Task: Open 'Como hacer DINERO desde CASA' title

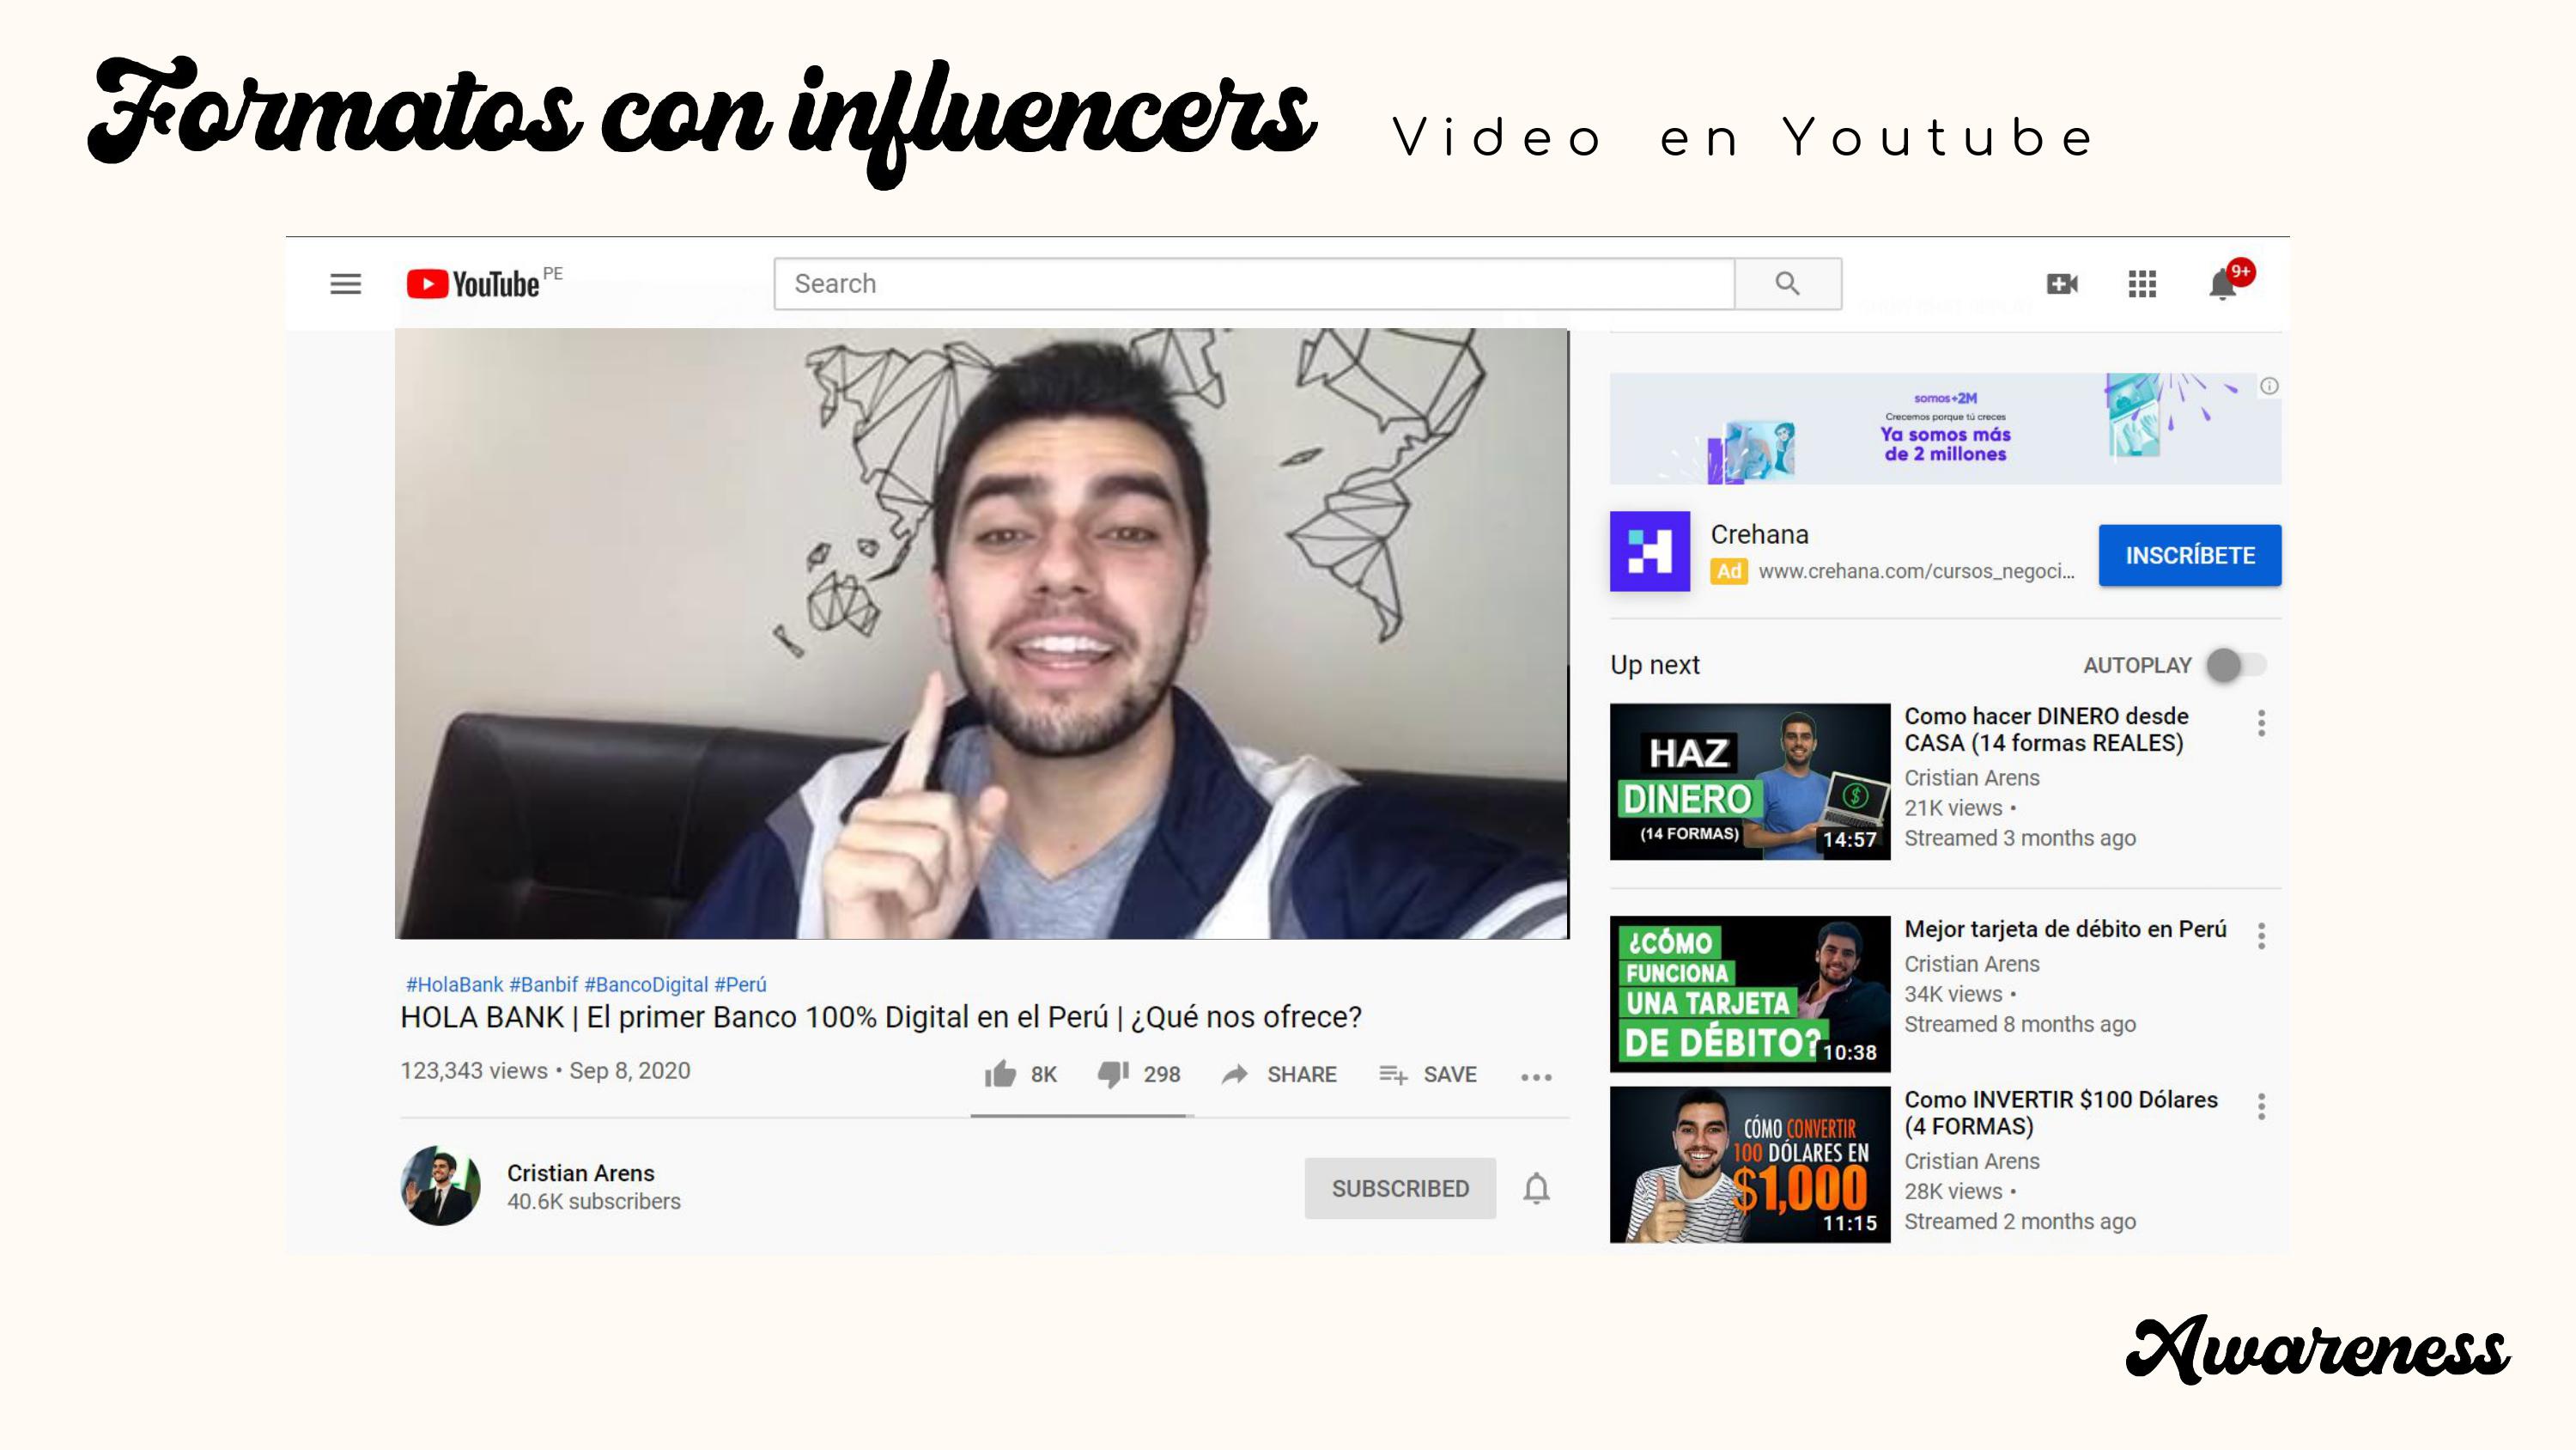Action: click(2046, 729)
